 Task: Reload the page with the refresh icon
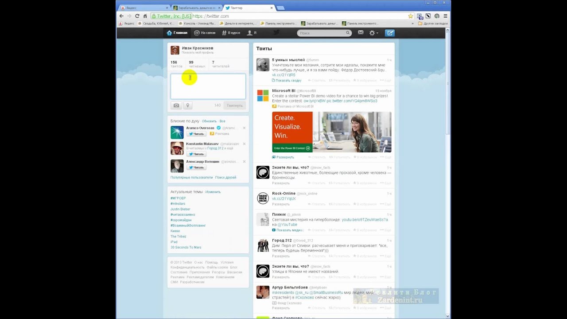137,16
